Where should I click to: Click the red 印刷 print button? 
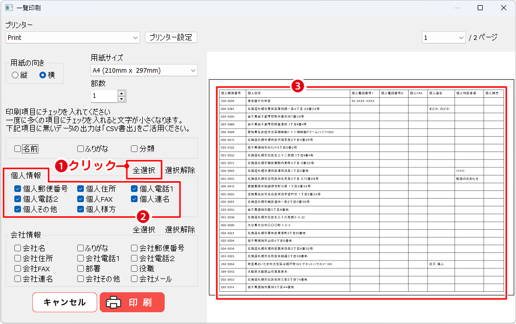(x=132, y=302)
